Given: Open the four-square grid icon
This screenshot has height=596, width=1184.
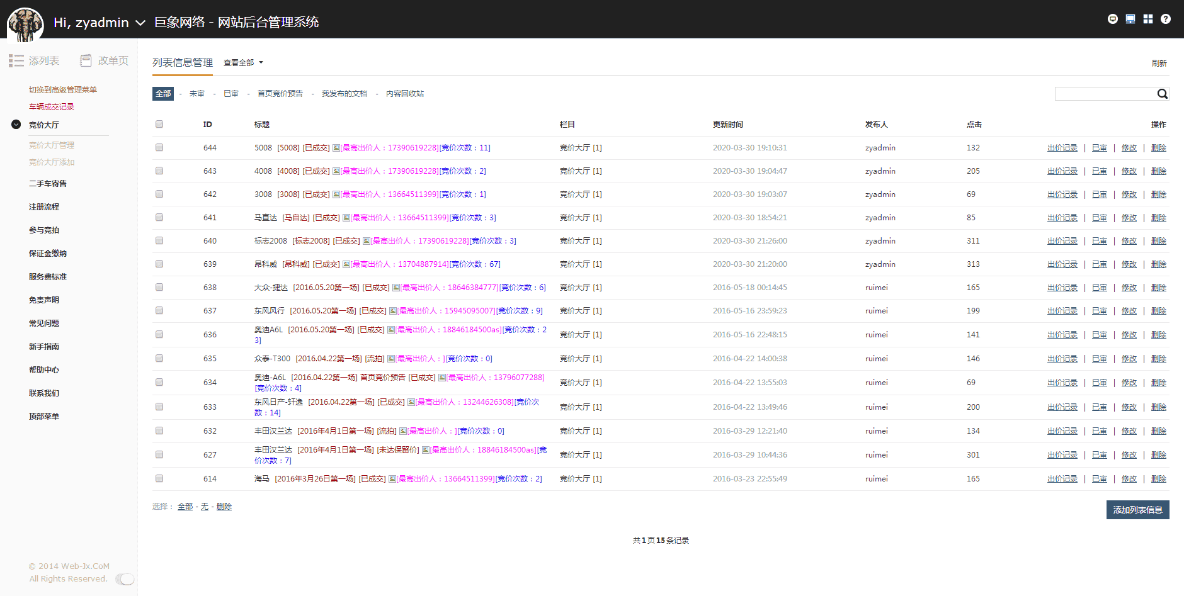Looking at the screenshot, I should coord(1148,19).
